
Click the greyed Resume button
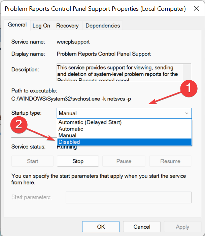tap(170, 161)
